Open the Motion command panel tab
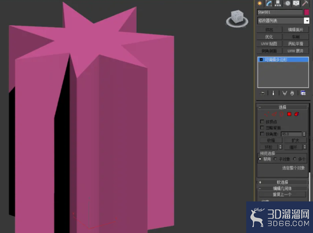313x233 pixels. (287, 3)
